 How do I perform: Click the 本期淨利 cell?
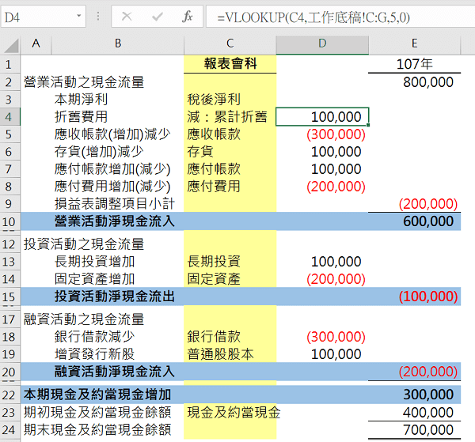click(117, 99)
